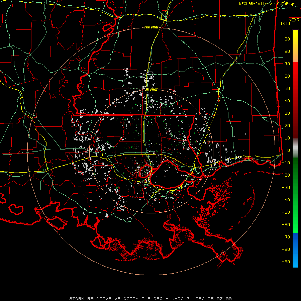This screenshot has width=301, height=301.
Task: Click the -80 scale label
Action: coord(286,249)
